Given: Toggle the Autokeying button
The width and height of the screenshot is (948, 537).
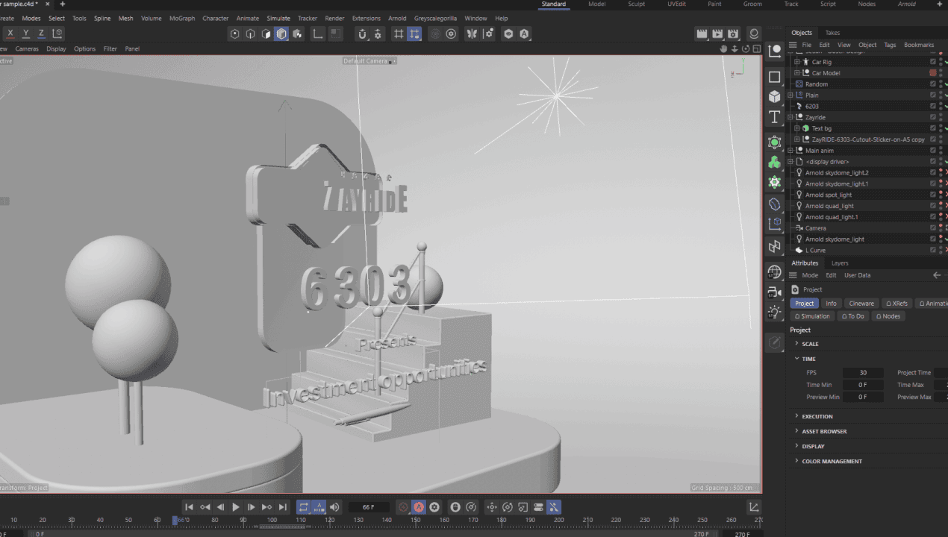Looking at the screenshot, I should pos(419,507).
